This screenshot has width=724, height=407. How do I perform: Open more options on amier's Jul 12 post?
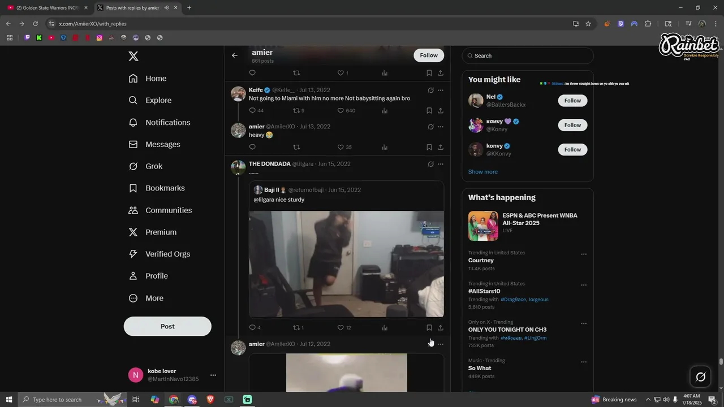point(441,344)
